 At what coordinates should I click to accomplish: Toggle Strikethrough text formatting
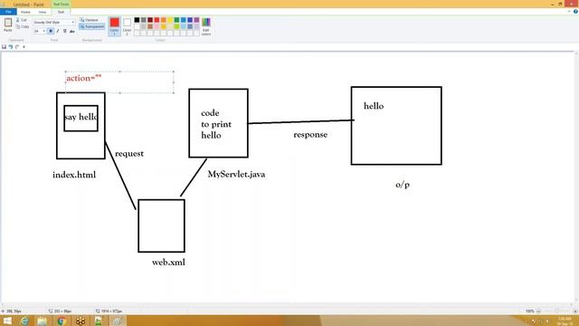click(72, 31)
